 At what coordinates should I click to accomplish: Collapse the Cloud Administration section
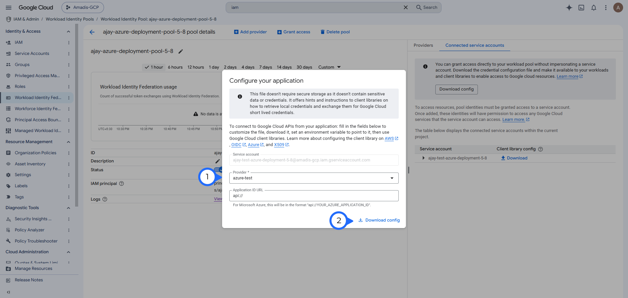click(x=68, y=252)
